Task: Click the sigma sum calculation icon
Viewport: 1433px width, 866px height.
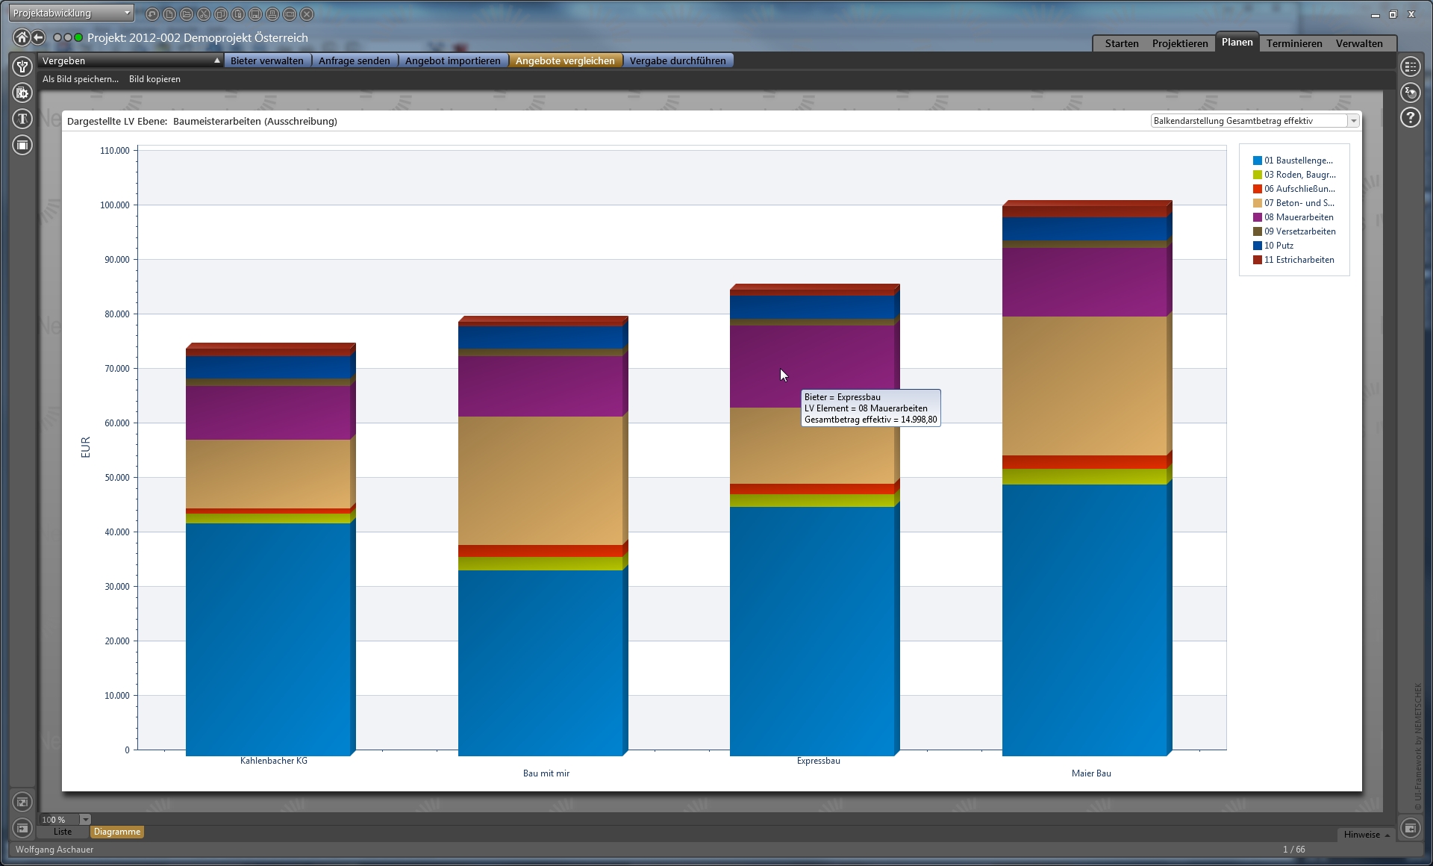Action: click(x=1410, y=93)
